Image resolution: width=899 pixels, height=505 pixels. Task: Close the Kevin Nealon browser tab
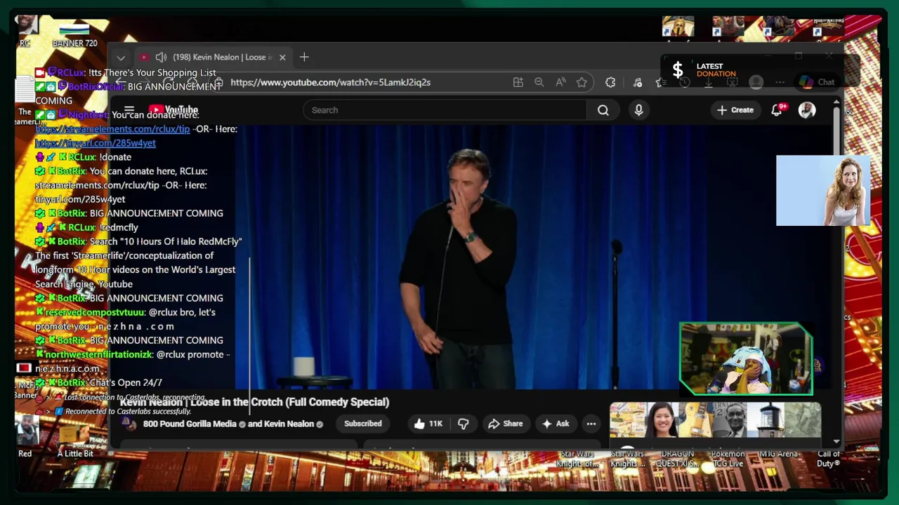coord(282,58)
